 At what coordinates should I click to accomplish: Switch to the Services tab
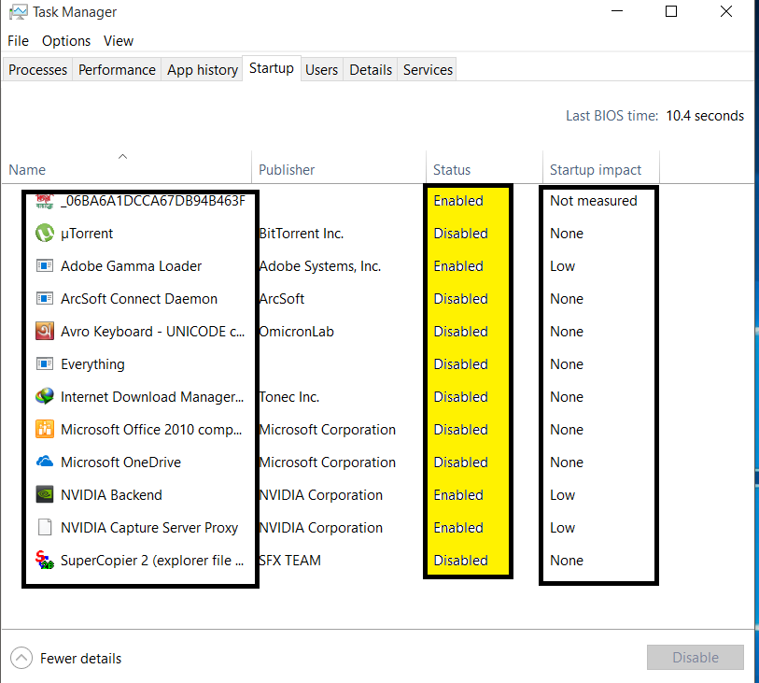point(428,70)
